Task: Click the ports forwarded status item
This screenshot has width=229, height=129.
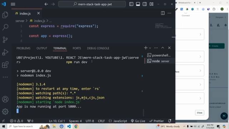Action: [x=30, y=121]
